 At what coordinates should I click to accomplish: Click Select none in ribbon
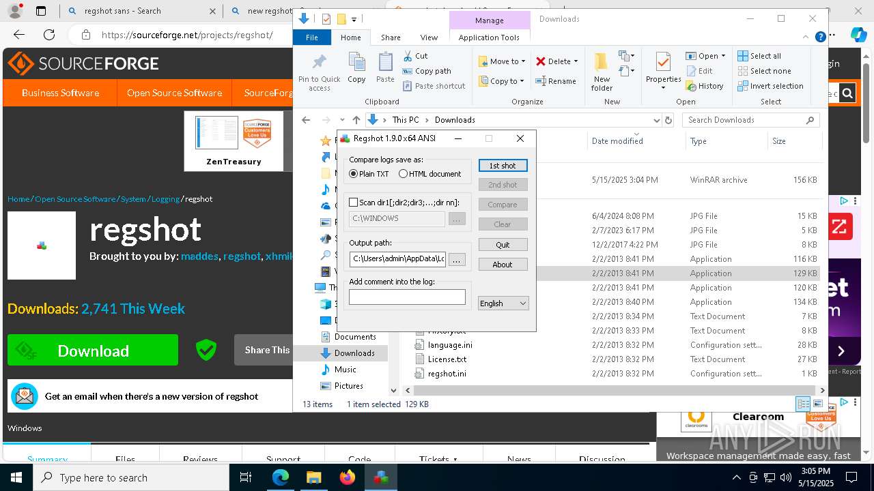764,71
